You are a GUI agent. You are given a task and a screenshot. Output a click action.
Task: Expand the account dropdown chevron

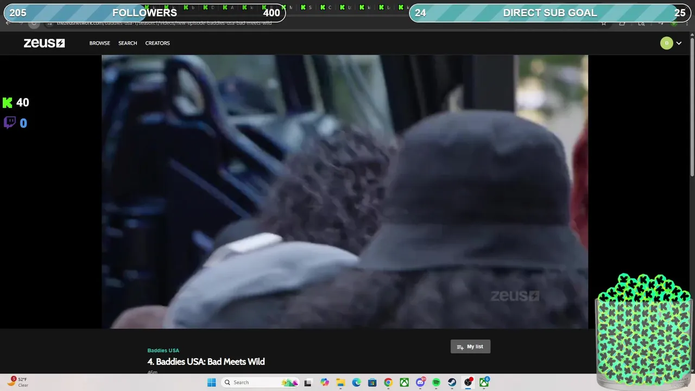click(679, 43)
